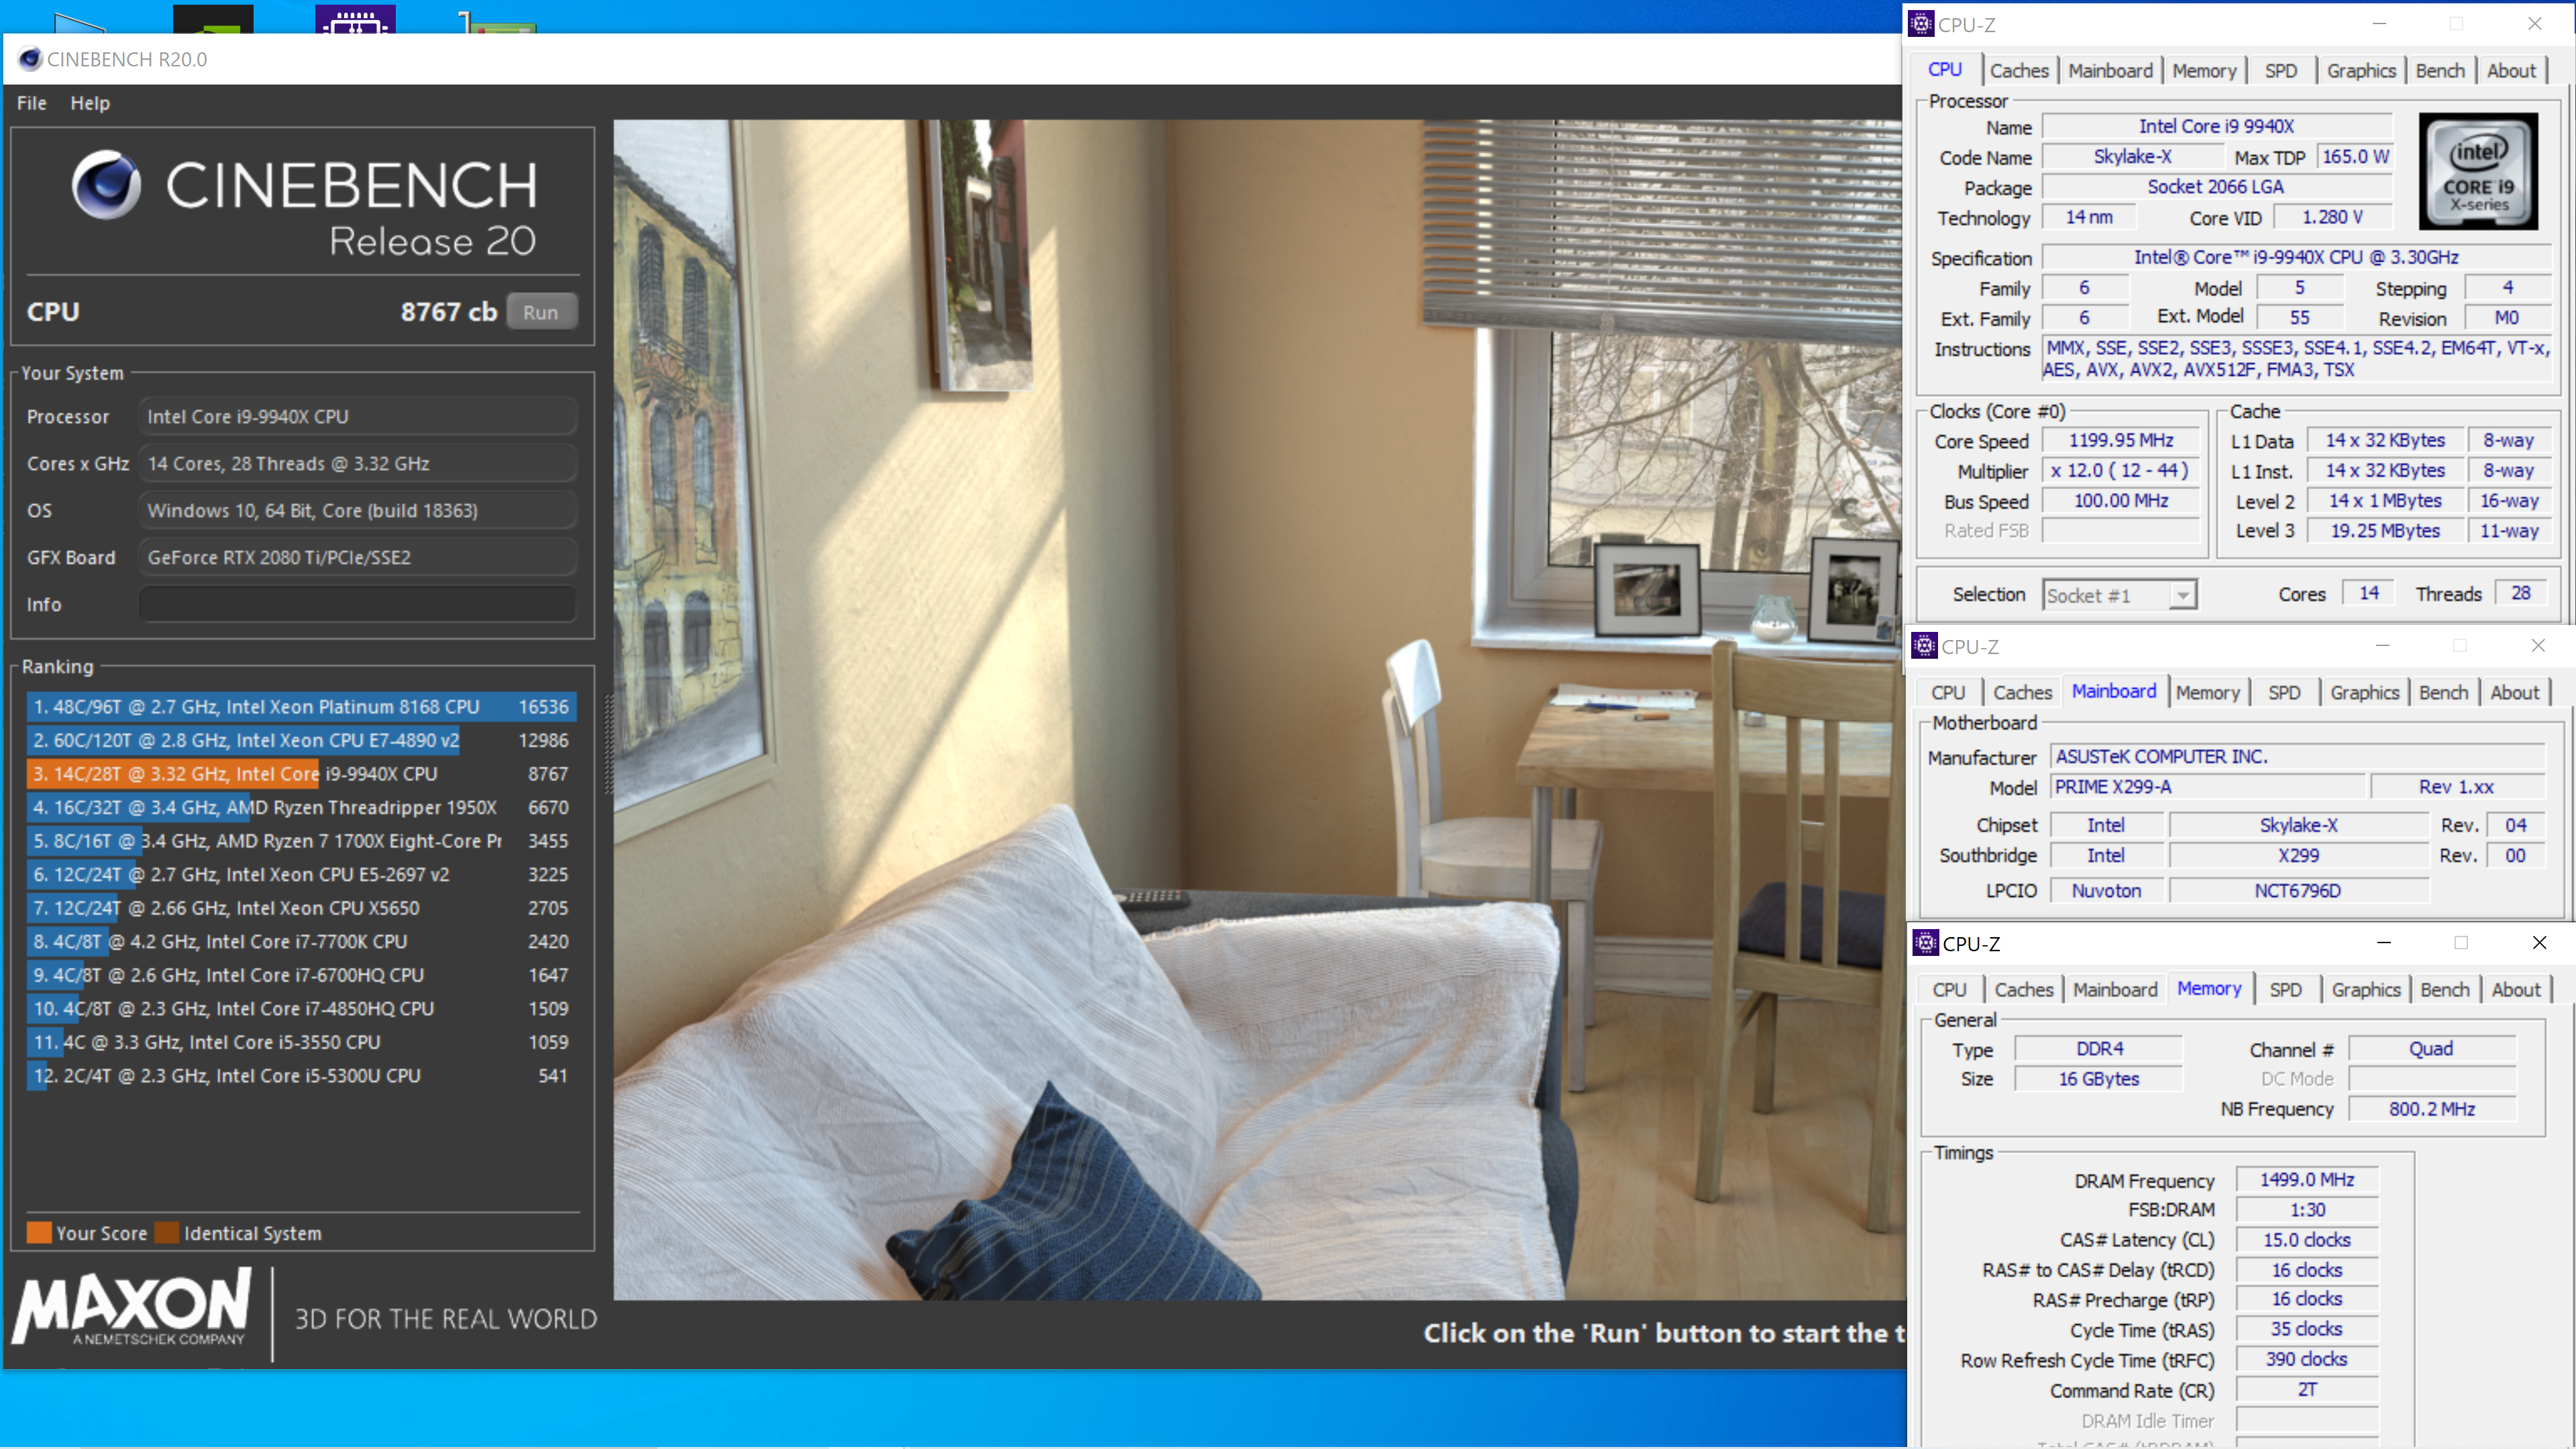
Task: Select ranking row 12 Core i5-5300U
Action: point(301,1076)
